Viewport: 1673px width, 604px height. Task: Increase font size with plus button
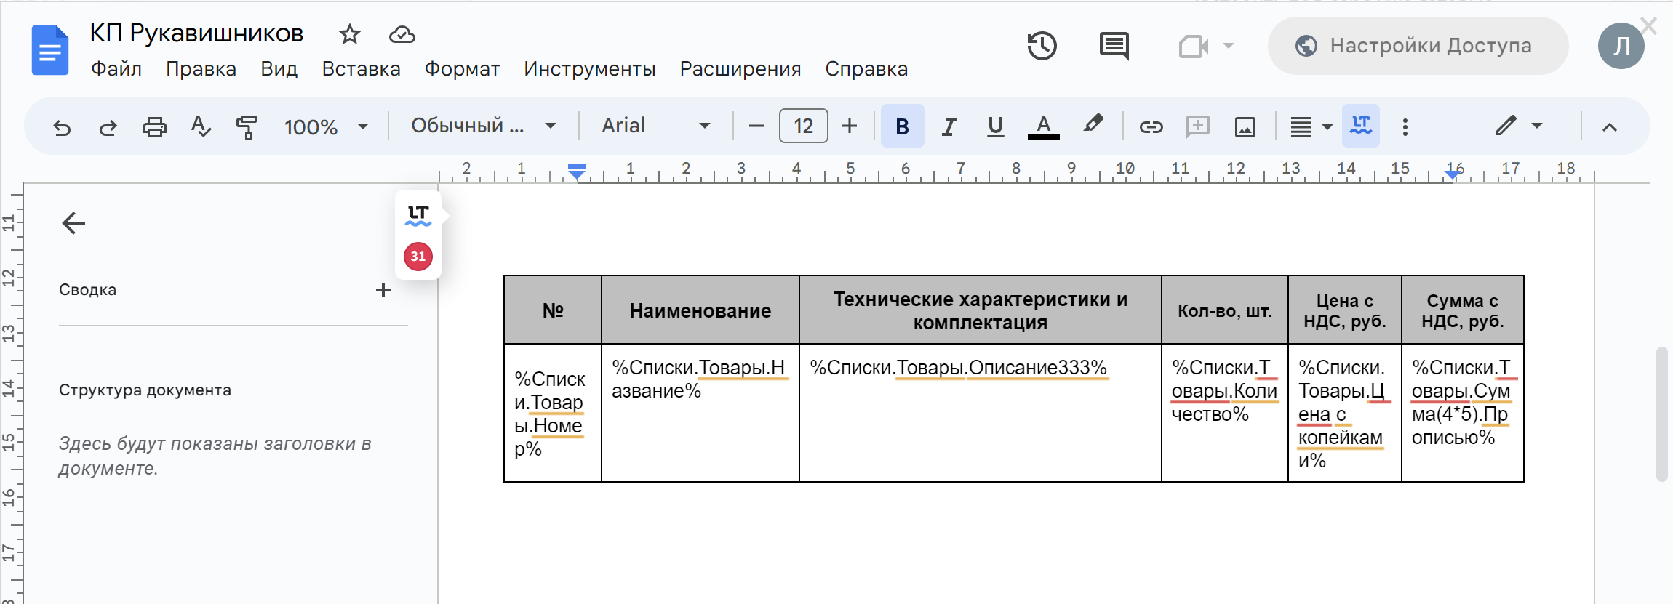(x=850, y=126)
